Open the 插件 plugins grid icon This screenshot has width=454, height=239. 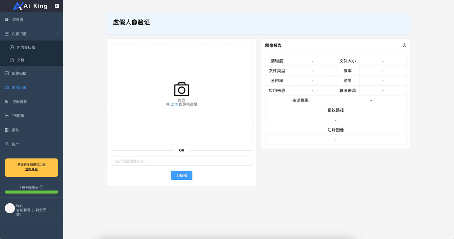point(6,130)
